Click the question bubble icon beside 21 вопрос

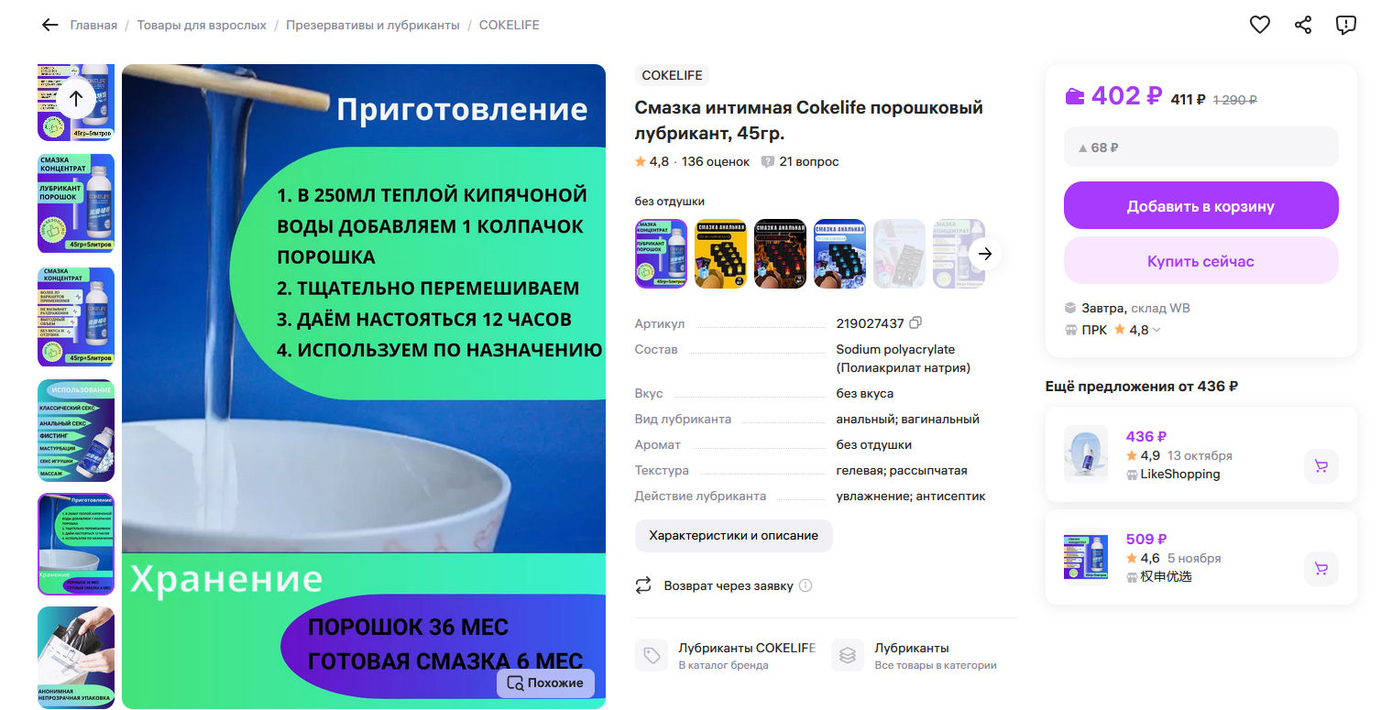click(768, 162)
